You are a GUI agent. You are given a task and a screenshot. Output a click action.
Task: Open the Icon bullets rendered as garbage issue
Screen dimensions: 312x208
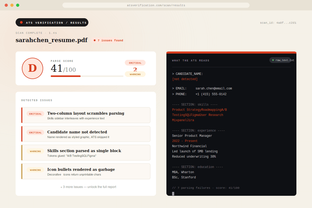(86, 171)
